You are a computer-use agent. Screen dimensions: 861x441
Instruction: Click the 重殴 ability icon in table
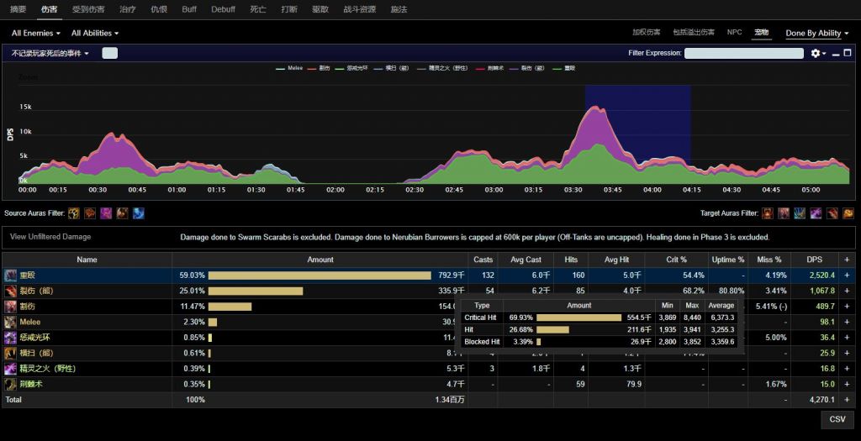point(10,275)
